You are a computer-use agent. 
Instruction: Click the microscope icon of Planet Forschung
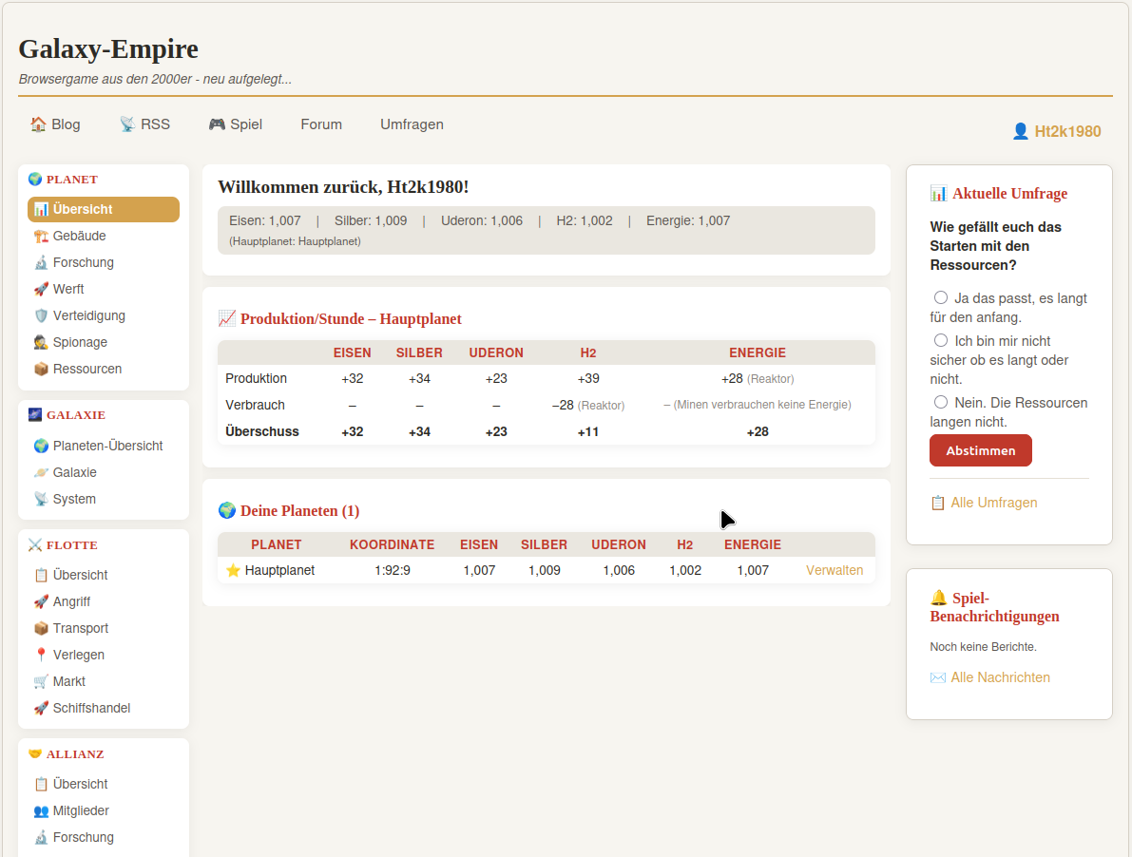click(x=41, y=262)
